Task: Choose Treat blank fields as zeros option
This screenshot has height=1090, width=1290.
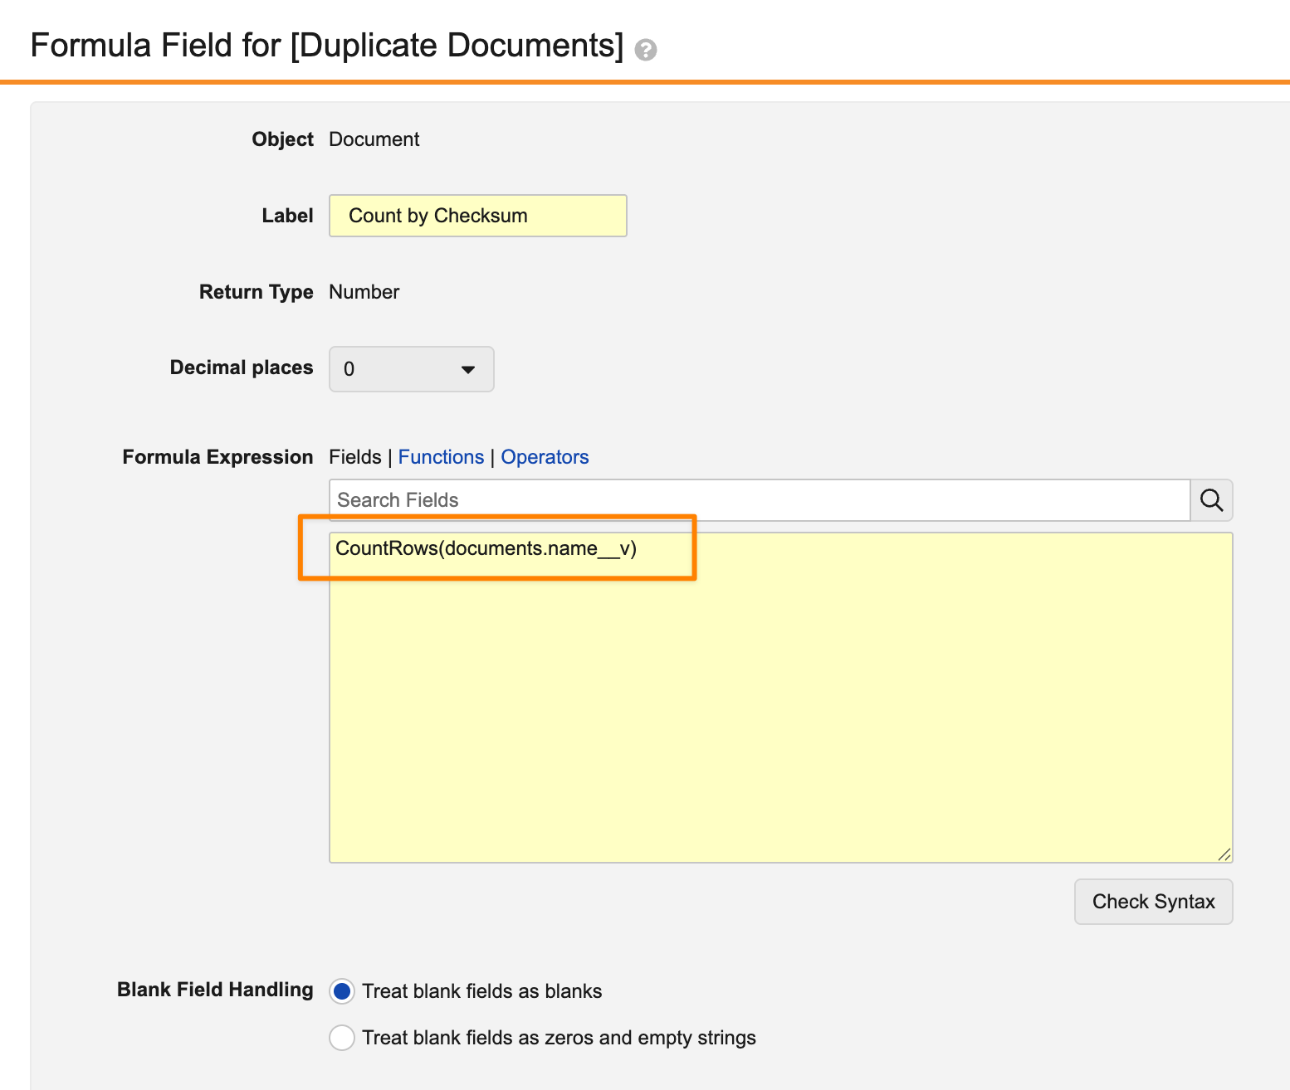Action: (x=342, y=1038)
